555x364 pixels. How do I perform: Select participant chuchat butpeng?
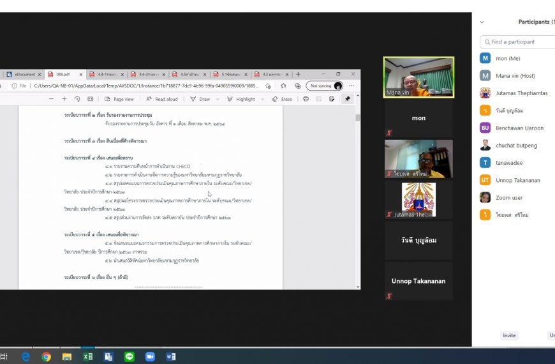pyautogui.click(x=517, y=146)
